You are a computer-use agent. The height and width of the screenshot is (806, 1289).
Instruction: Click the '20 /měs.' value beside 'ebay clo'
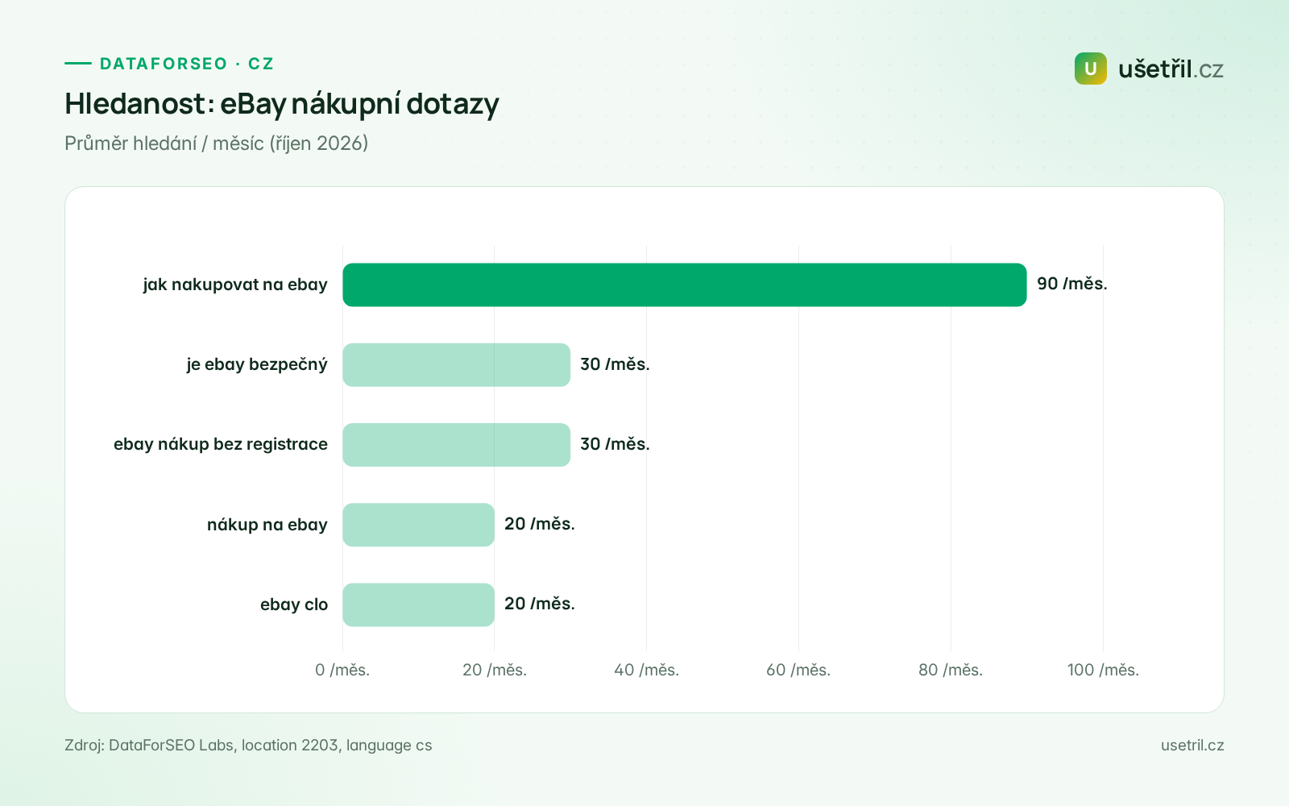pos(540,604)
